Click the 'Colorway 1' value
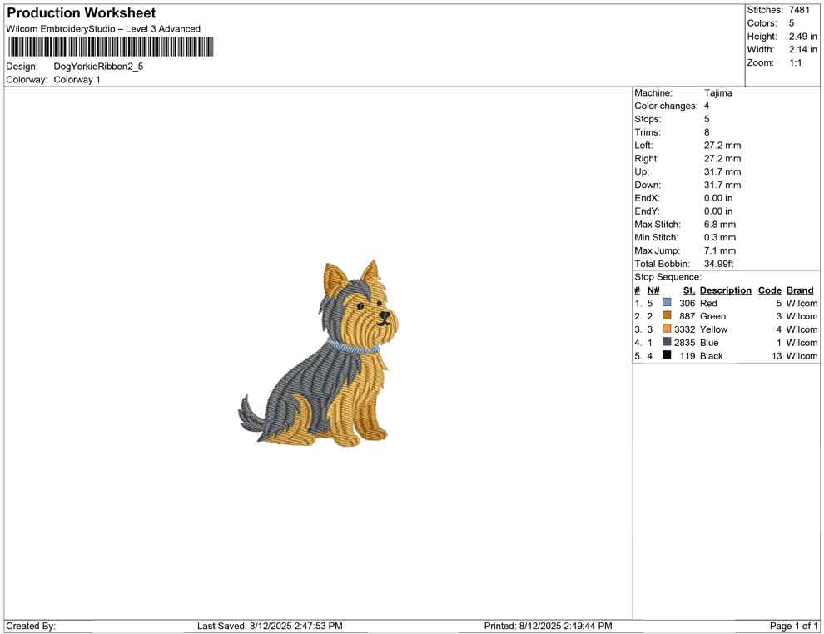This screenshot has width=824, height=634. pos(77,79)
